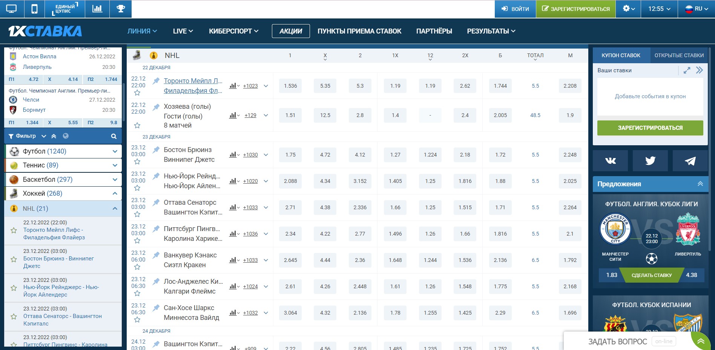Screen dimensions: 715x350
Task: Expand the Баскетбол sport category
Action: point(115,180)
